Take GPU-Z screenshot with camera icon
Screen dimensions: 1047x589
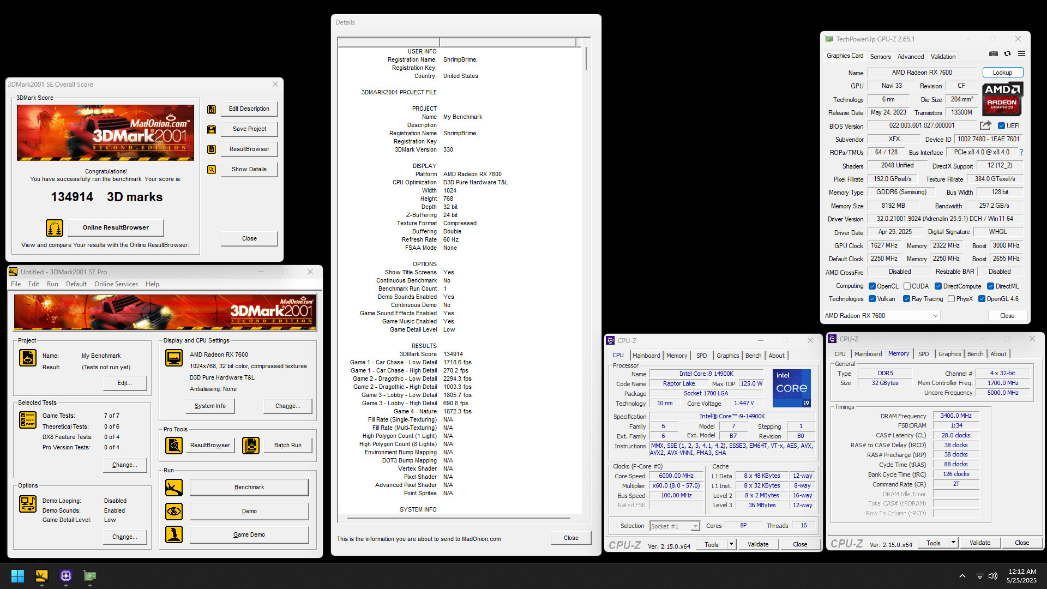coord(994,53)
